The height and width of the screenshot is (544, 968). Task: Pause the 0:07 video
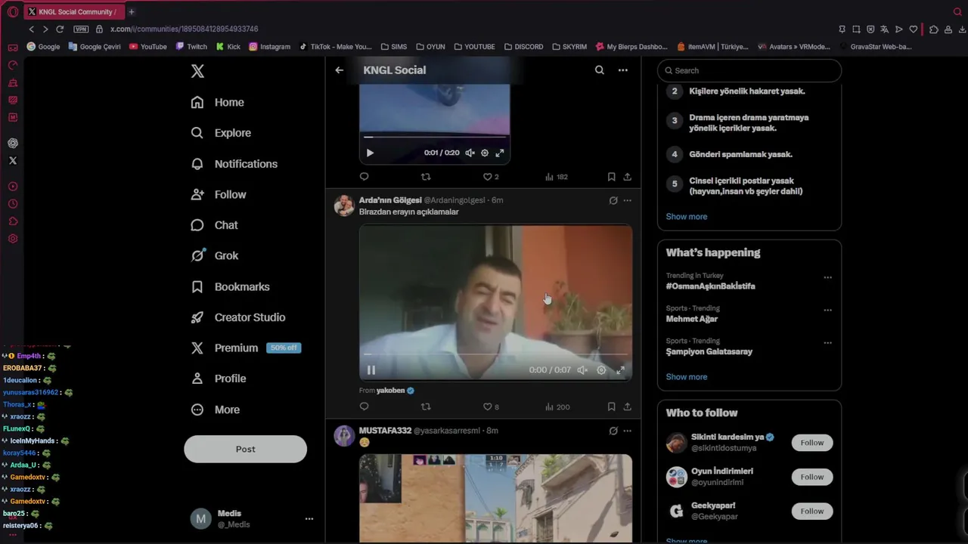371,370
